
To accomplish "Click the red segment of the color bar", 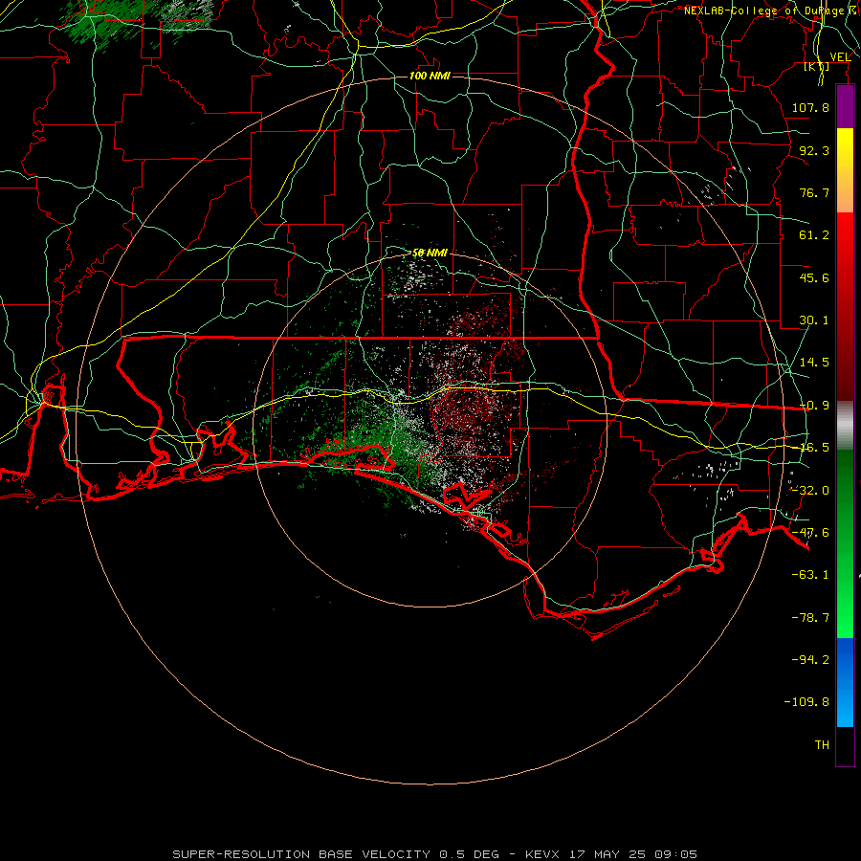I will click(x=845, y=306).
